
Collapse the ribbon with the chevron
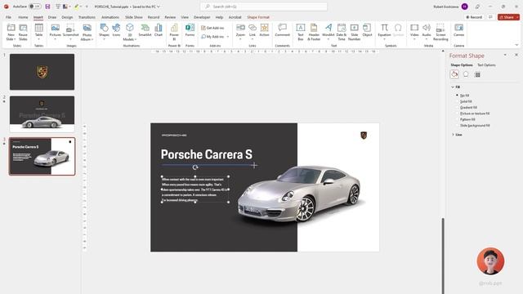coord(516,45)
